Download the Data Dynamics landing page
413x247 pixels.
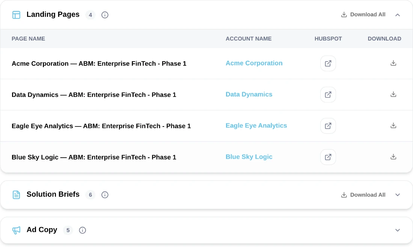click(393, 94)
